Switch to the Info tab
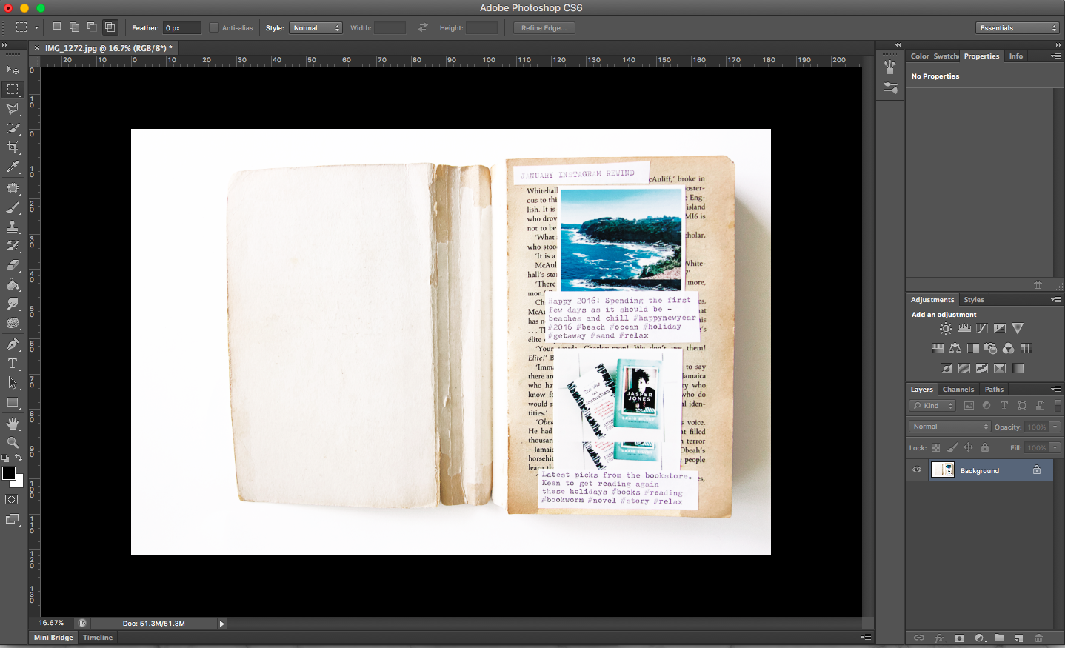 [1016, 56]
